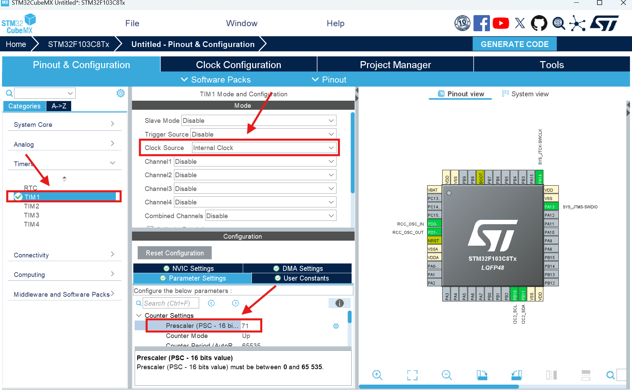Click the parameter Search (Ctrl+F) field
This screenshot has width=632, height=391.
pyautogui.click(x=171, y=303)
